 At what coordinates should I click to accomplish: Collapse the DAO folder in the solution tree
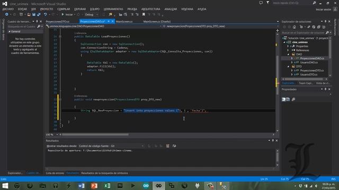click(288, 54)
